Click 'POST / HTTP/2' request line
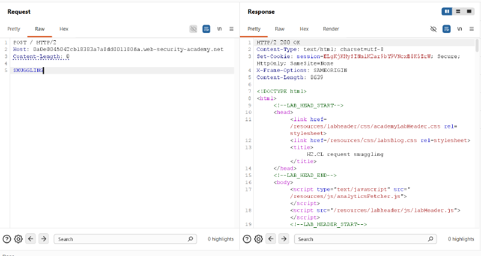Screen dimensions: 481x256 [x=35, y=42]
